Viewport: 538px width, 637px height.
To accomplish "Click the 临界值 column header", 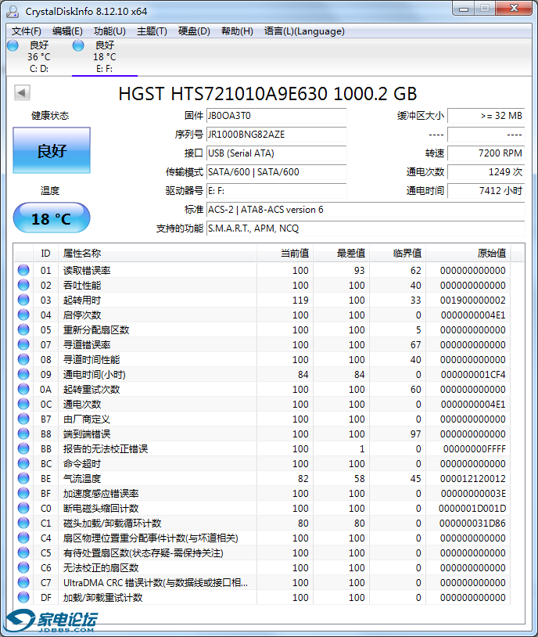I will [398, 254].
